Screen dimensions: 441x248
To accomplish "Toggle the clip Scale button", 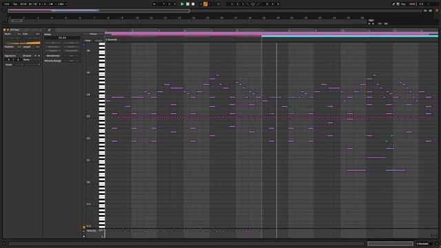I will click(9, 65).
